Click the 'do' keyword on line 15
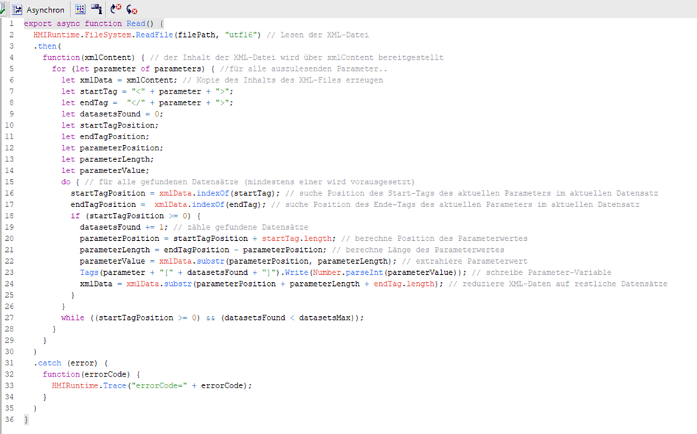Viewport: 697px width, 434px height. [66, 182]
